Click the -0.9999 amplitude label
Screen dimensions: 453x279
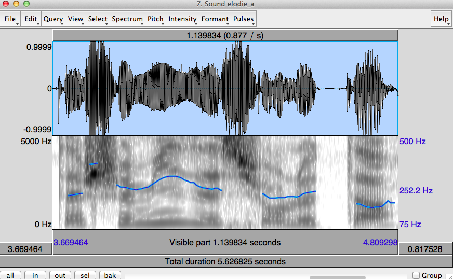[x=37, y=129]
